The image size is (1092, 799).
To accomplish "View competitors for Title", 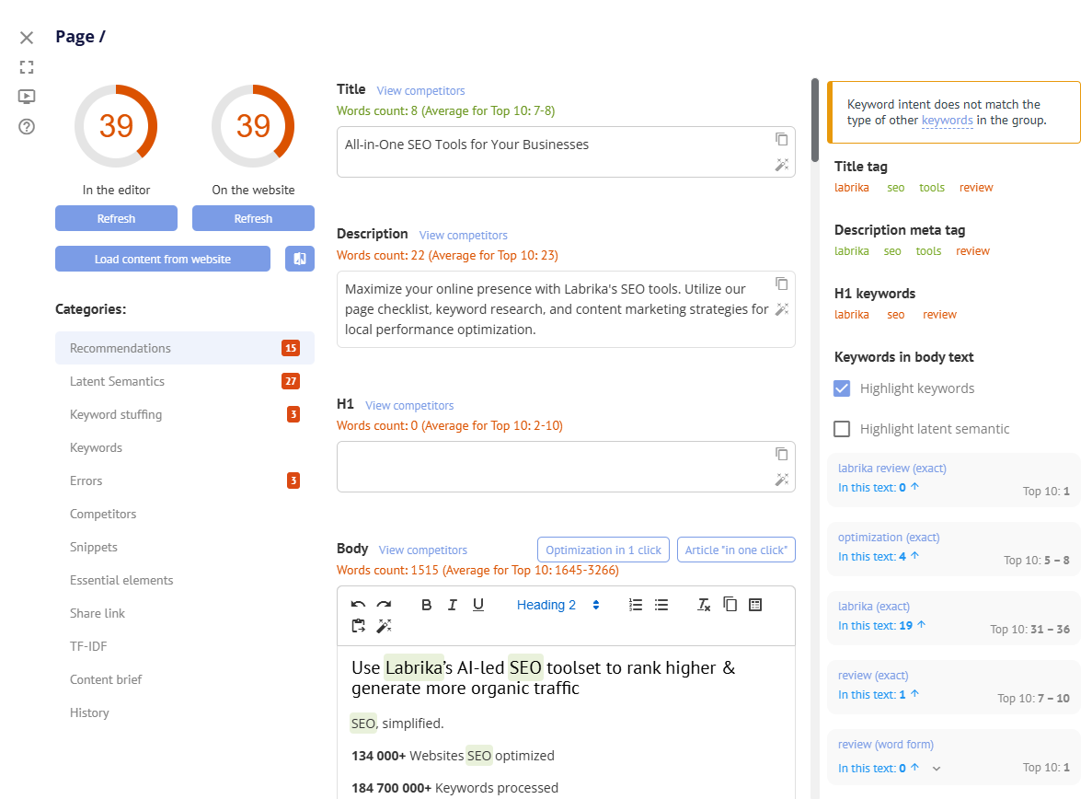I will (x=420, y=90).
